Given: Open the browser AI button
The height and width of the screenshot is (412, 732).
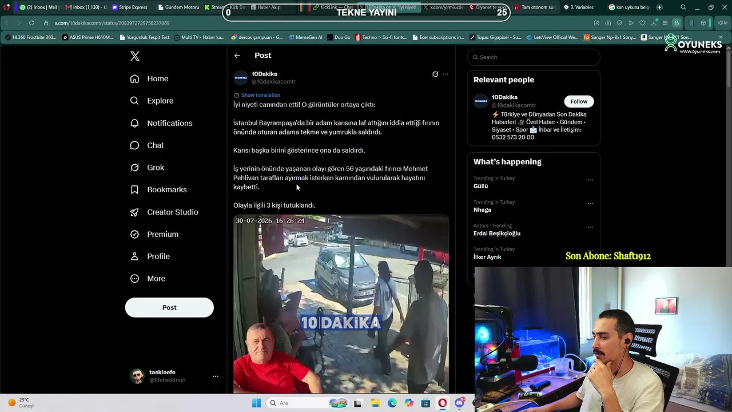Looking at the screenshot, I should 722,23.
